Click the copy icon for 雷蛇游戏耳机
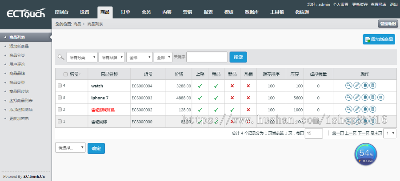This screenshot has width=400, height=181. [x=365, y=109]
